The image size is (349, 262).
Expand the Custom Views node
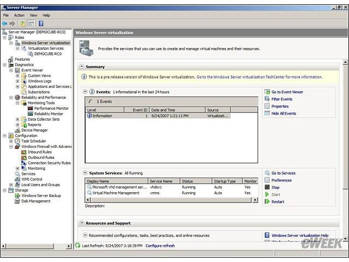(x=17, y=76)
